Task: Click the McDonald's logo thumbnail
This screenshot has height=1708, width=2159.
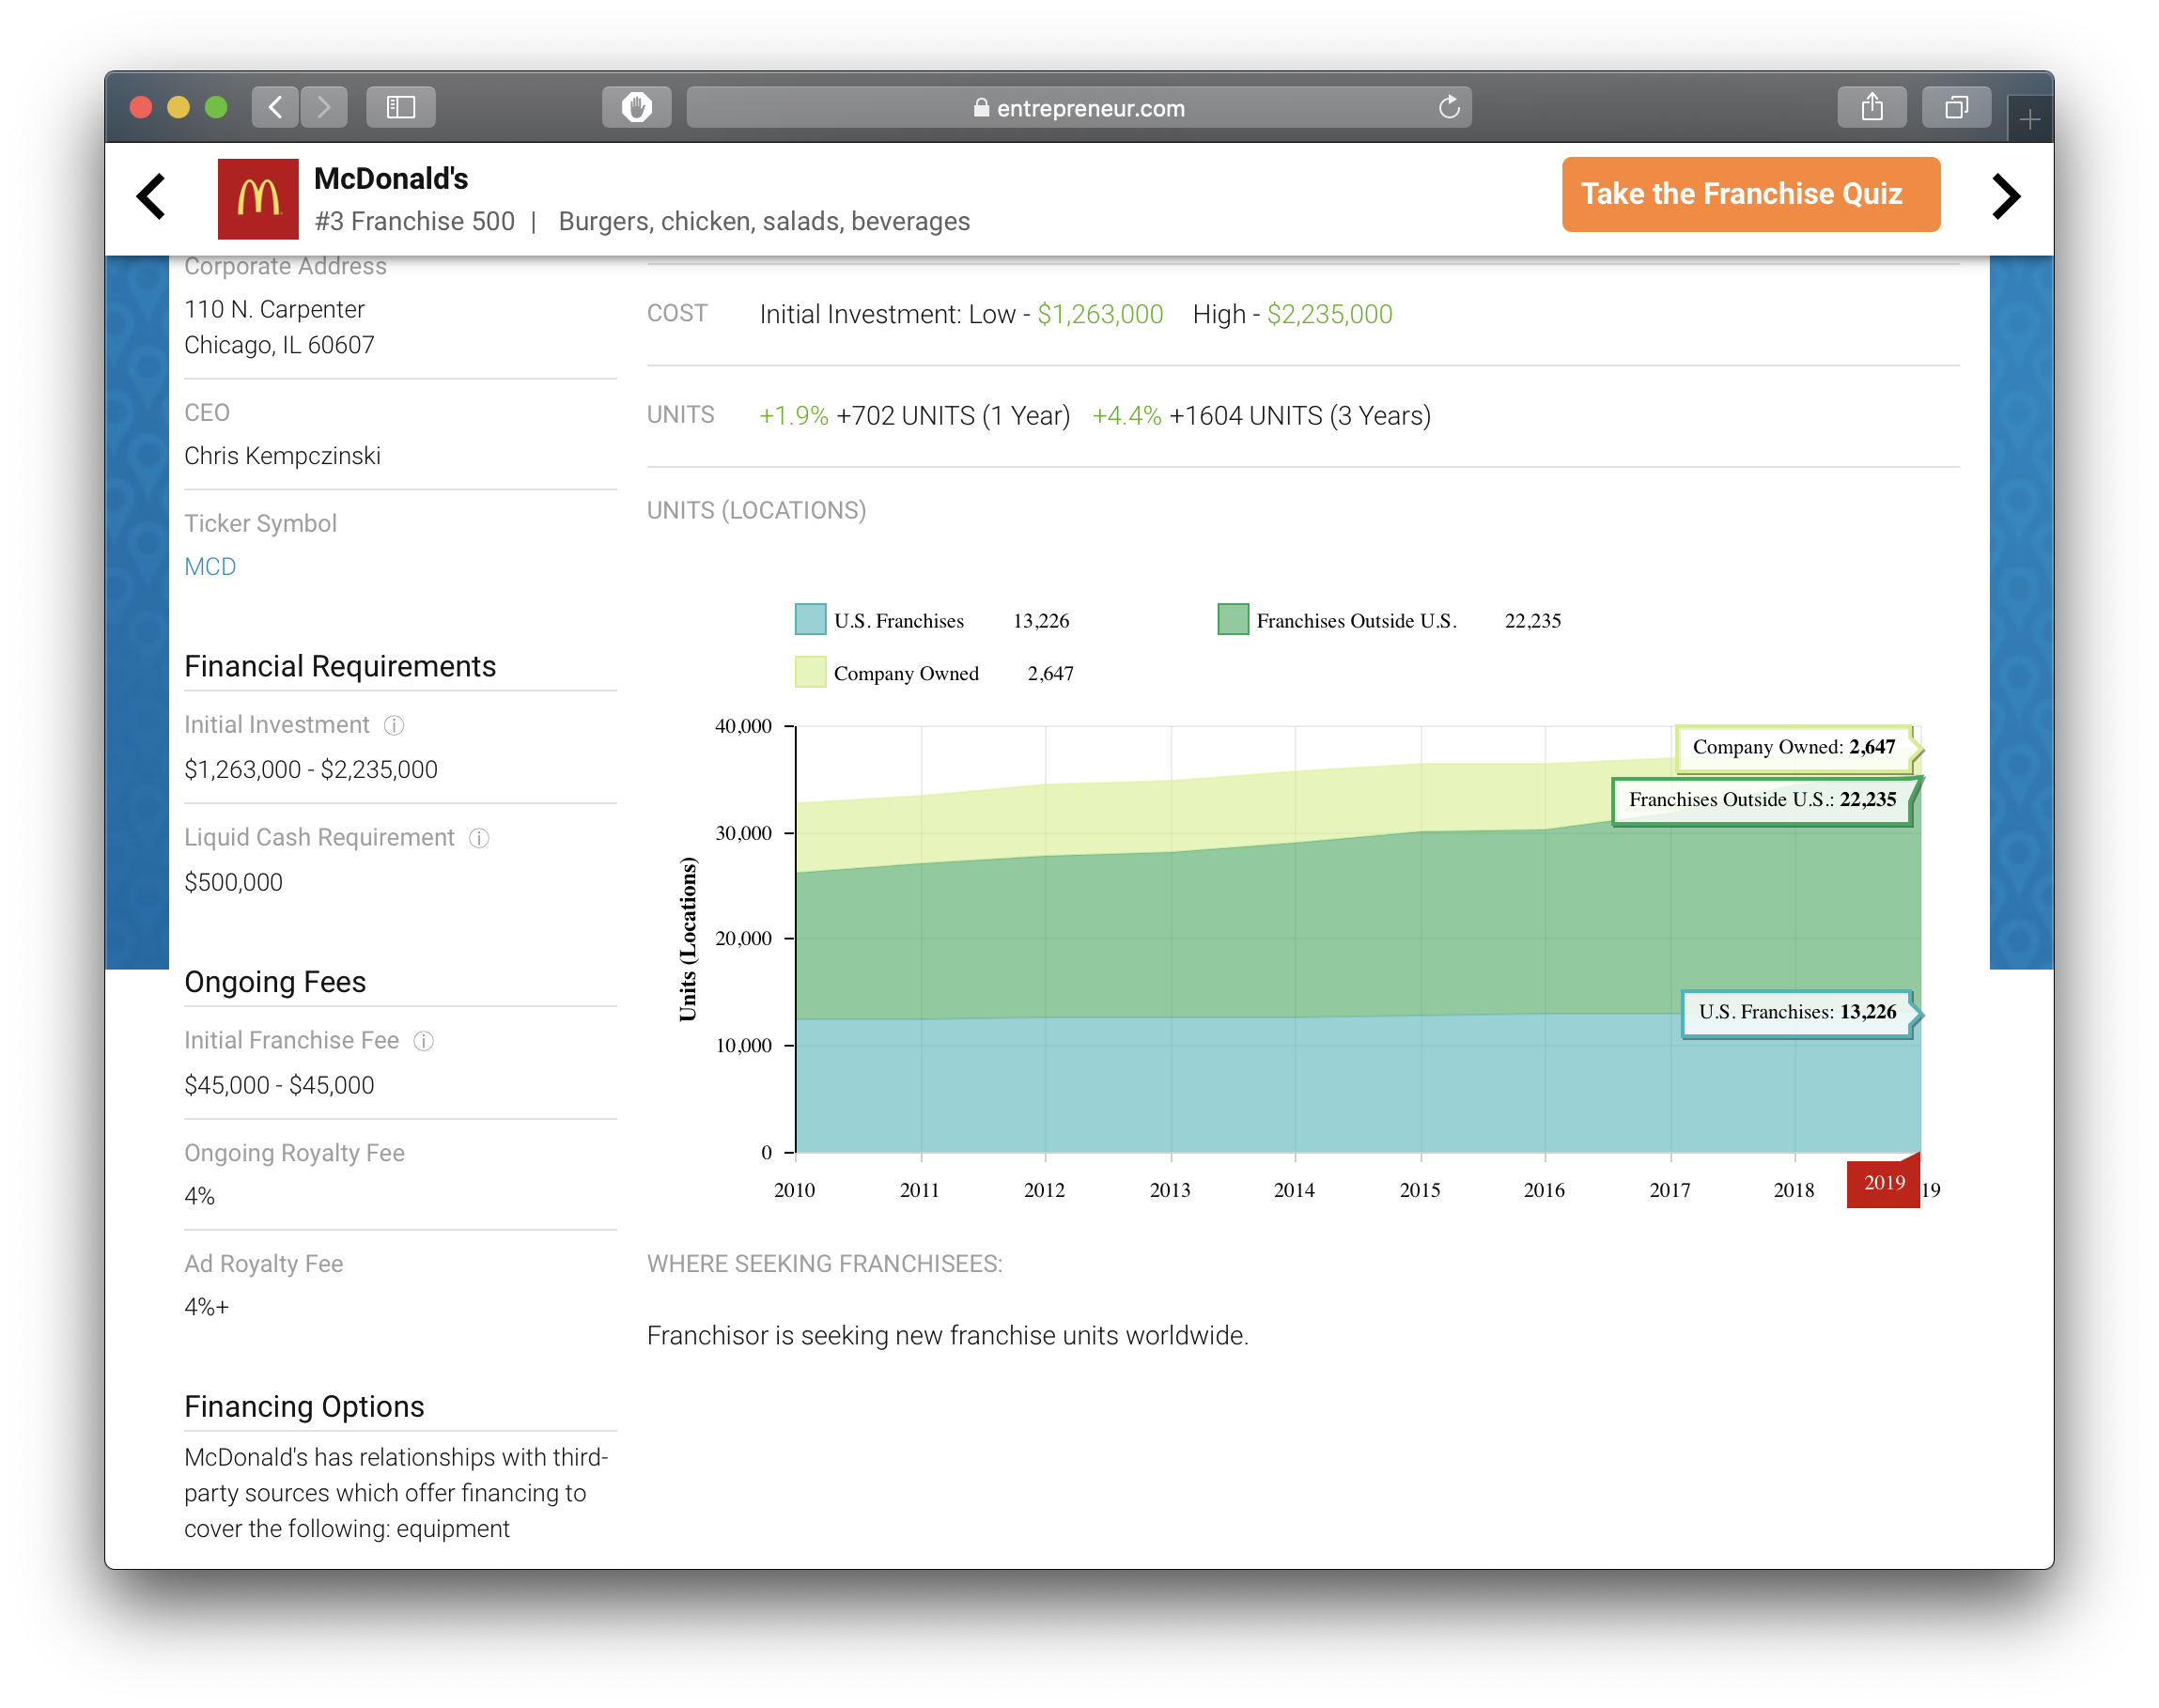Action: tap(258, 198)
